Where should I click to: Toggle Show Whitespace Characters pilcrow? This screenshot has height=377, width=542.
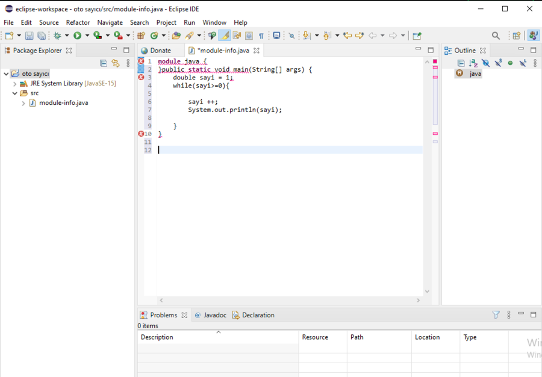click(x=261, y=36)
